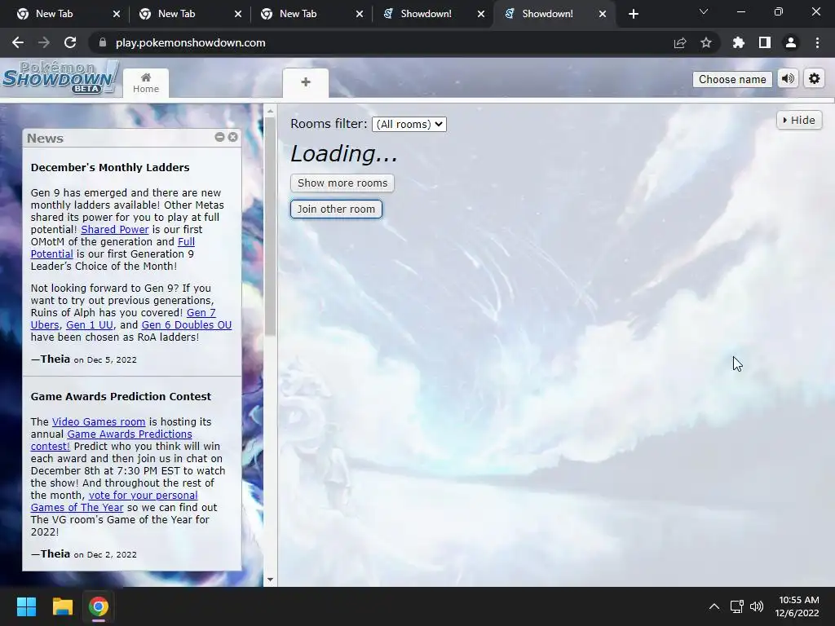The width and height of the screenshot is (835, 626).
Task: Click the scrollbar up arrow
Action: pos(270,111)
